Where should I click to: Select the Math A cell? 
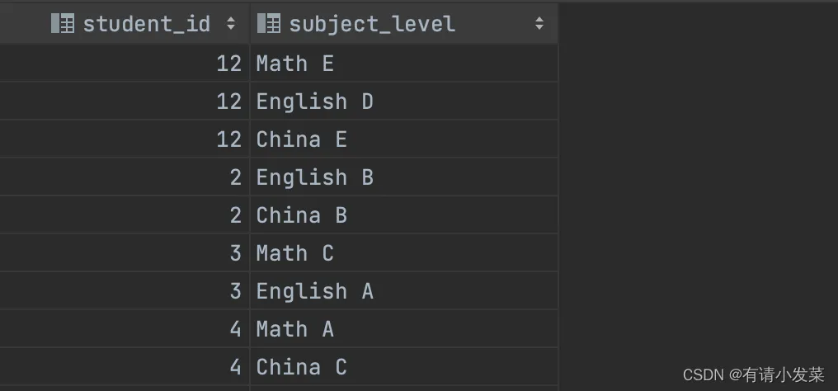point(294,329)
